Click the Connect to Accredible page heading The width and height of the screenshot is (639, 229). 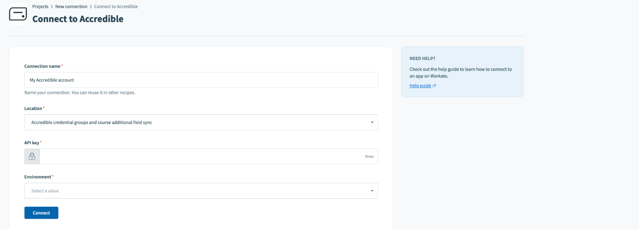[x=78, y=19]
